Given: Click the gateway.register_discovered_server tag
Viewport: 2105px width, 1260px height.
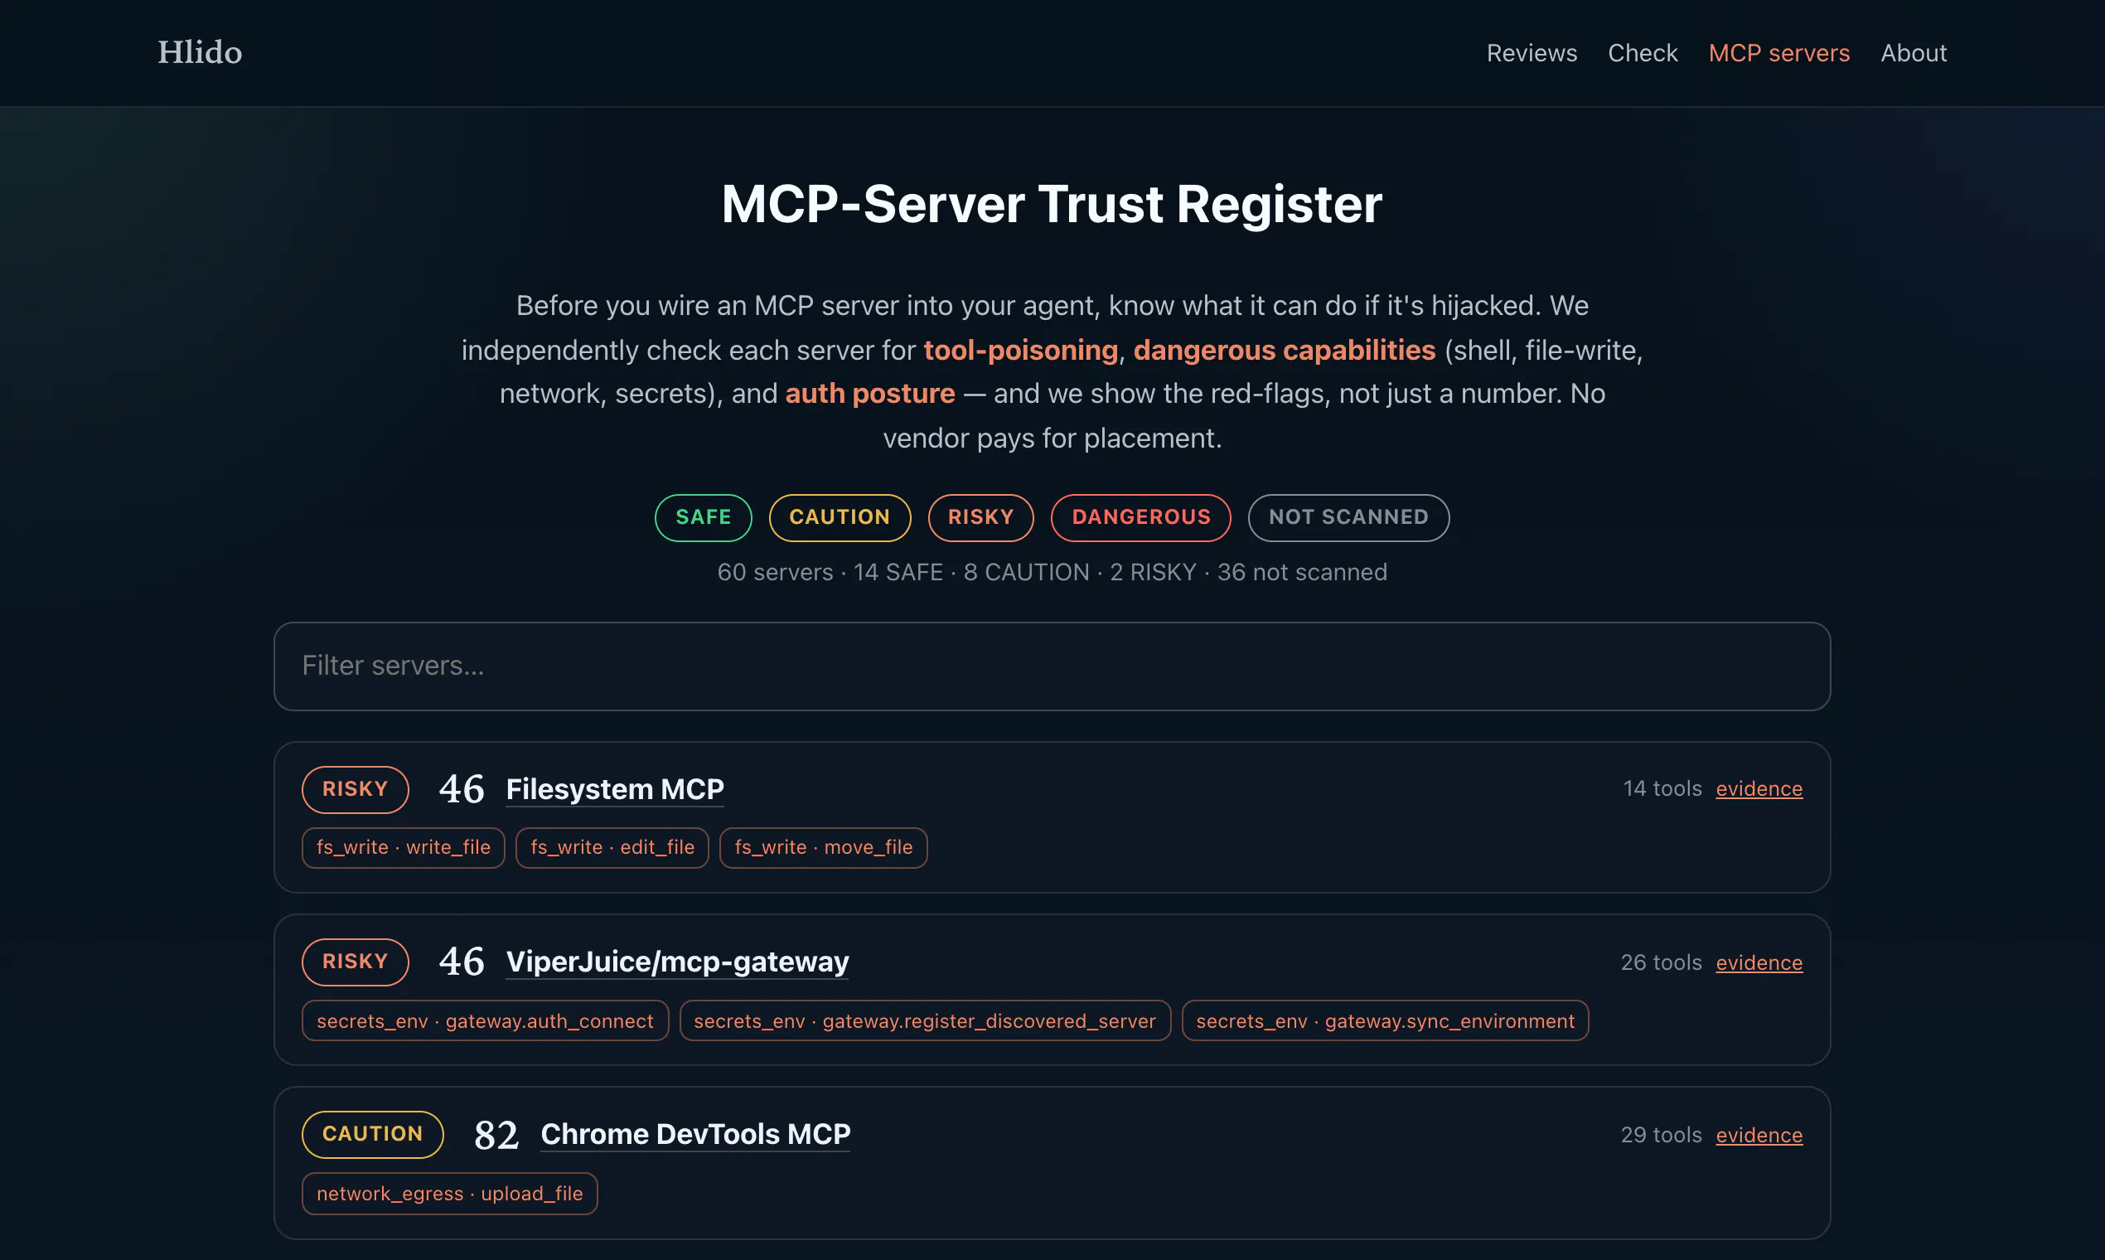Looking at the screenshot, I should coord(924,1020).
